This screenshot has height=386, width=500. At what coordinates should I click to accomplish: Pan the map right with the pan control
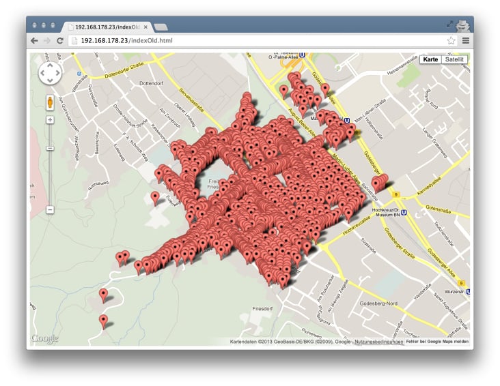click(57, 73)
